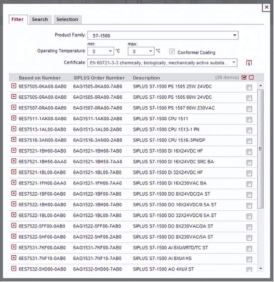274x282 pixels.
Task: Expand the 6ES7522-1BF00-0AB0 row plus icon
Action: click(x=14, y=194)
